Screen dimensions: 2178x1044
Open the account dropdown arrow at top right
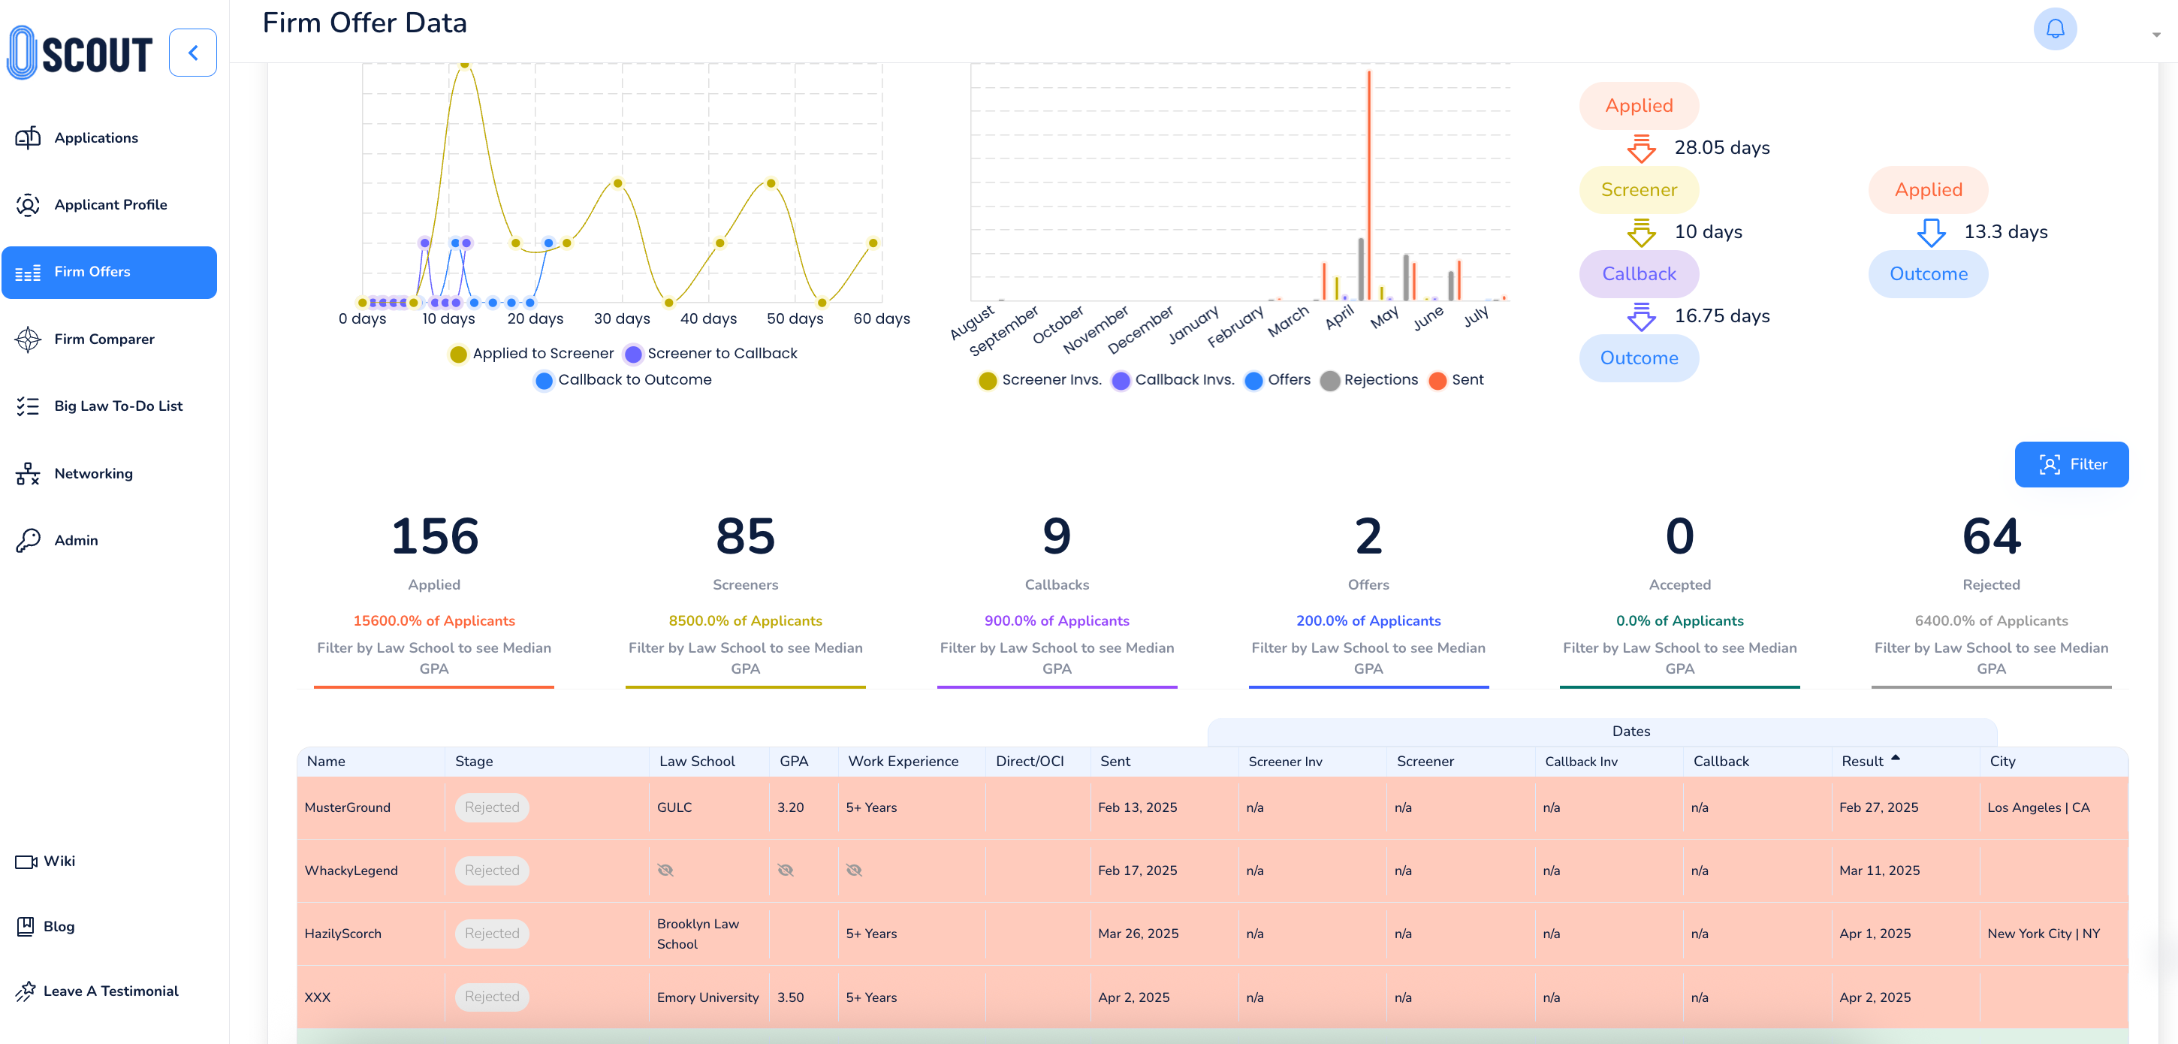coord(2155,35)
